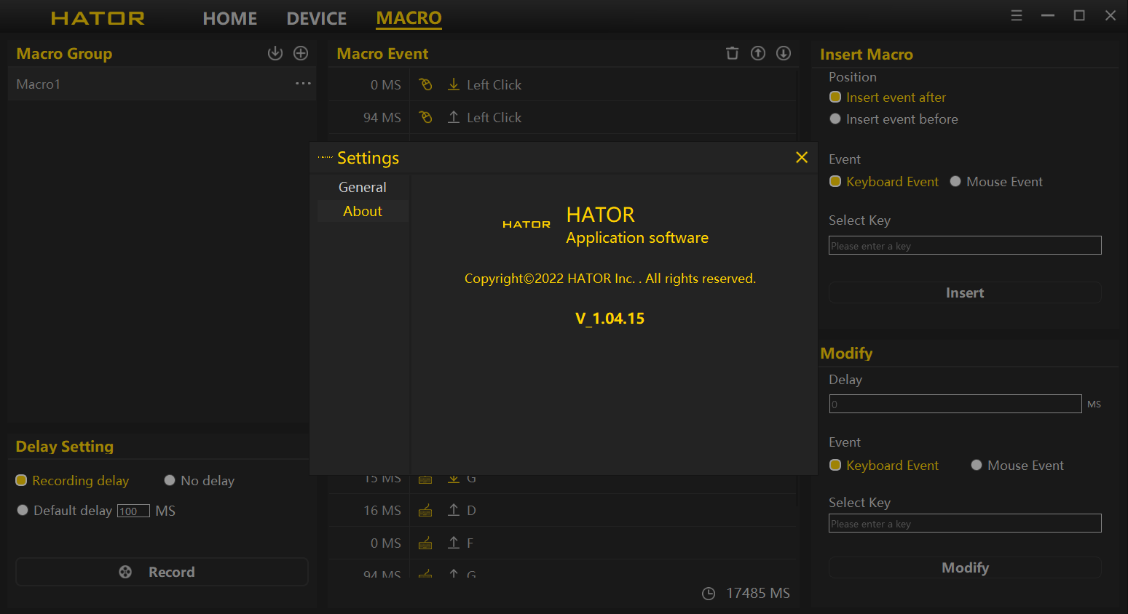This screenshot has height=614, width=1128.
Task: Open Macro1 options ellipsis menu
Action: (x=303, y=84)
